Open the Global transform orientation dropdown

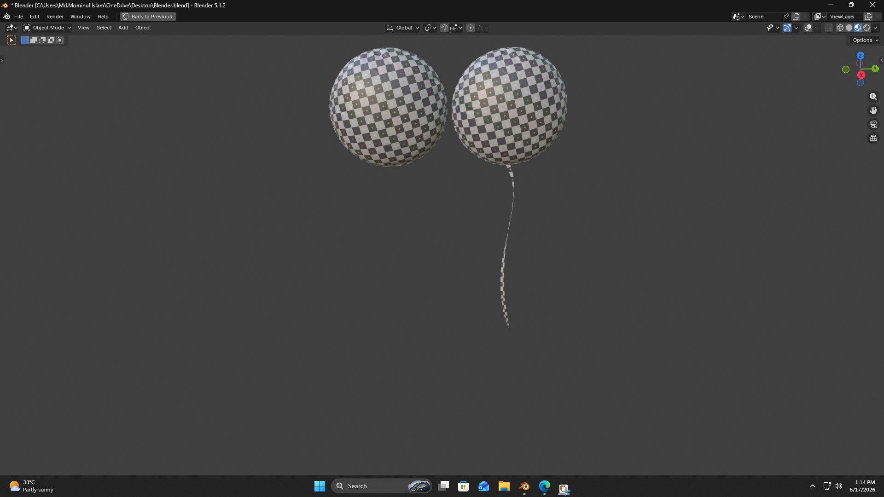(403, 28)
